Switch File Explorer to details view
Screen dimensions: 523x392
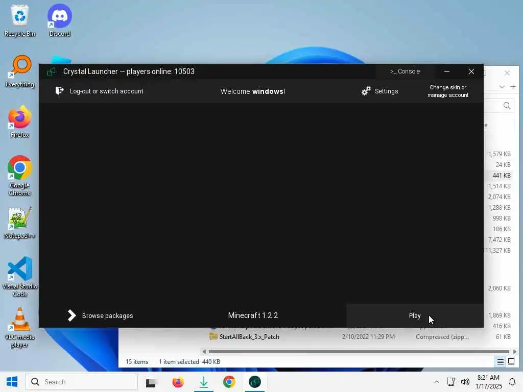[x=501, y=362]
